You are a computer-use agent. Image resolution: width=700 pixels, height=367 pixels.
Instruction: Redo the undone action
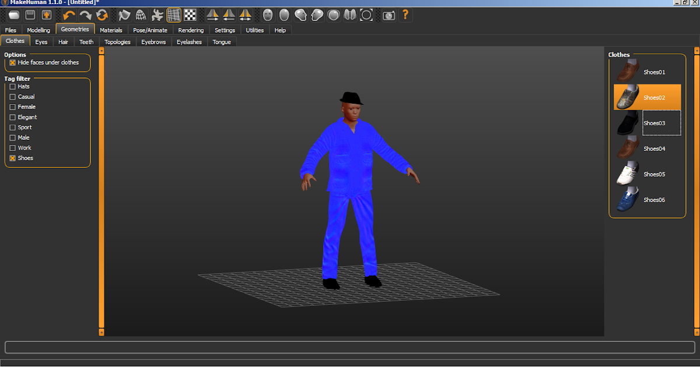point(85,15)
